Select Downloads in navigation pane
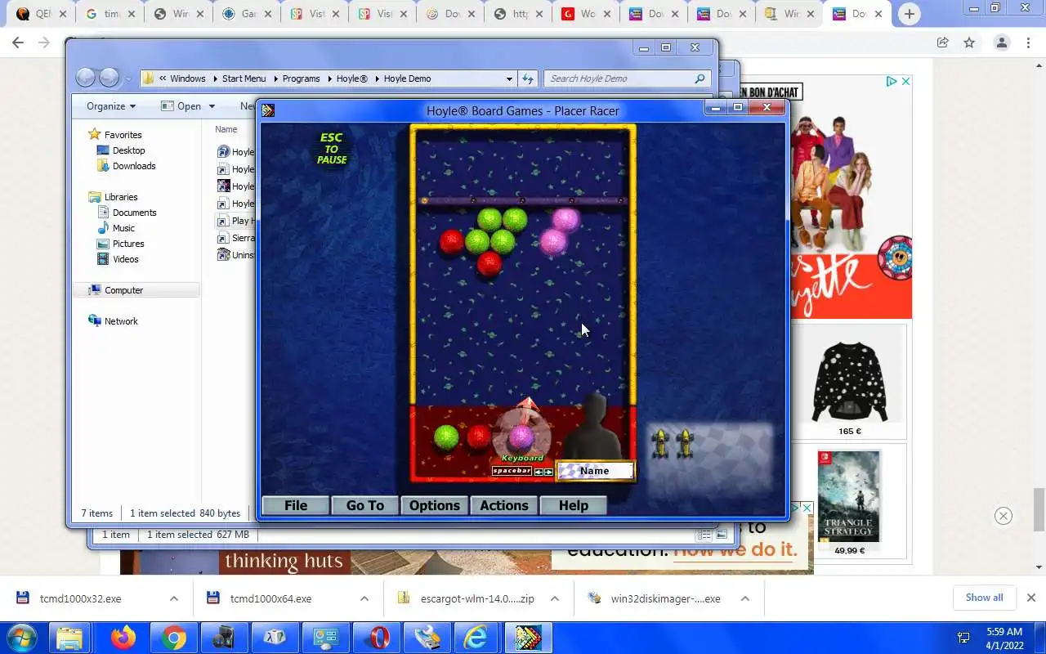1046x654 pixels. click(134, 166)
